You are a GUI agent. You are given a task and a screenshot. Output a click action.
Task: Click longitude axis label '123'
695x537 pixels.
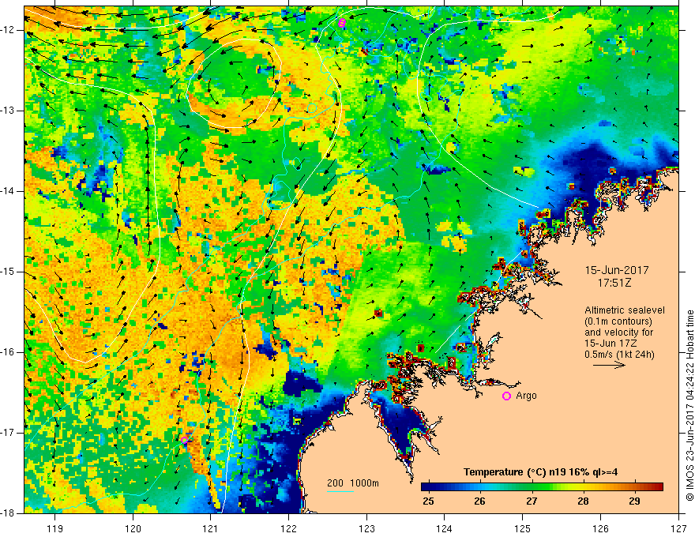pyautogui.click(x=366, y=529)
